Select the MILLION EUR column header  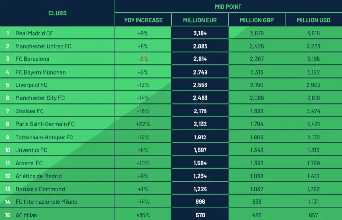click(x=200, y=20)
